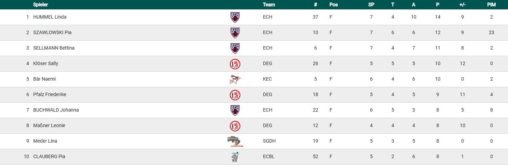Click the ECH logo beside HUMMEL Linda

(x=235, y=17)
